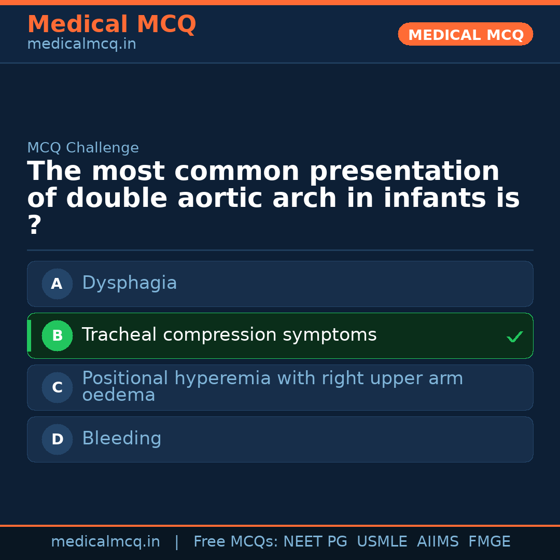Click the FMGE label in the footer
Image resolution: width=560 pixels, height=560 pixels.
pyautogui.click(x=489, y=542)
